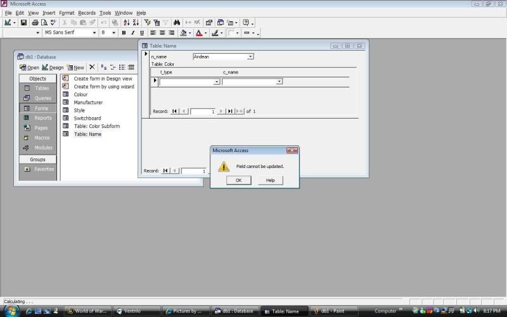The width and height of the screenshot is (507, 317).
Task: Switch to Ventrilo taskbar button
Action: tap(137, 311)
